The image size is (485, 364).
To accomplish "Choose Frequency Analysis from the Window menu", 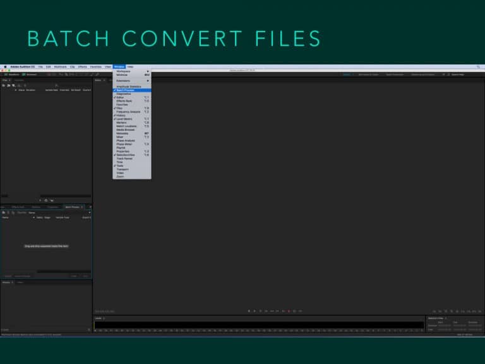I will [x=132, y=112].
